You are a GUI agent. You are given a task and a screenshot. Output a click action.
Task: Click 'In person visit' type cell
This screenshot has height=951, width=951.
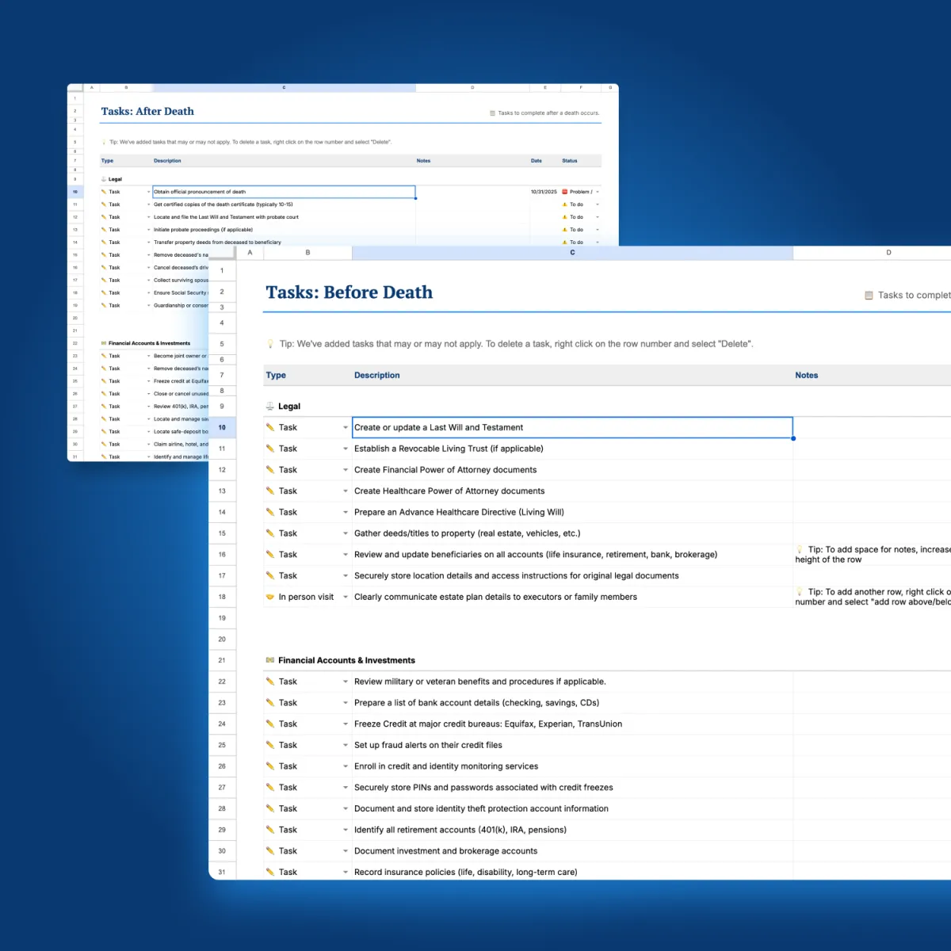[306, 597]
